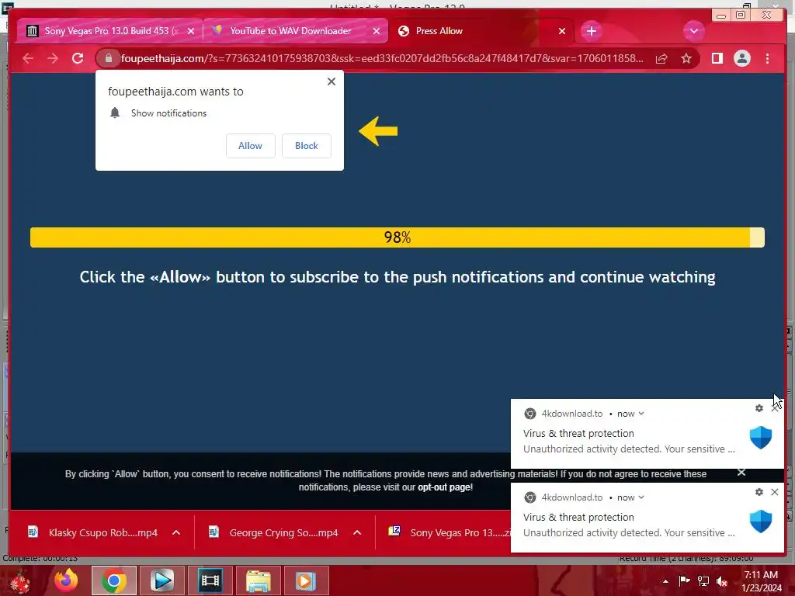Open the network tray icon
The height and width of the screenshot is (596, 795).
coord(703,580)
